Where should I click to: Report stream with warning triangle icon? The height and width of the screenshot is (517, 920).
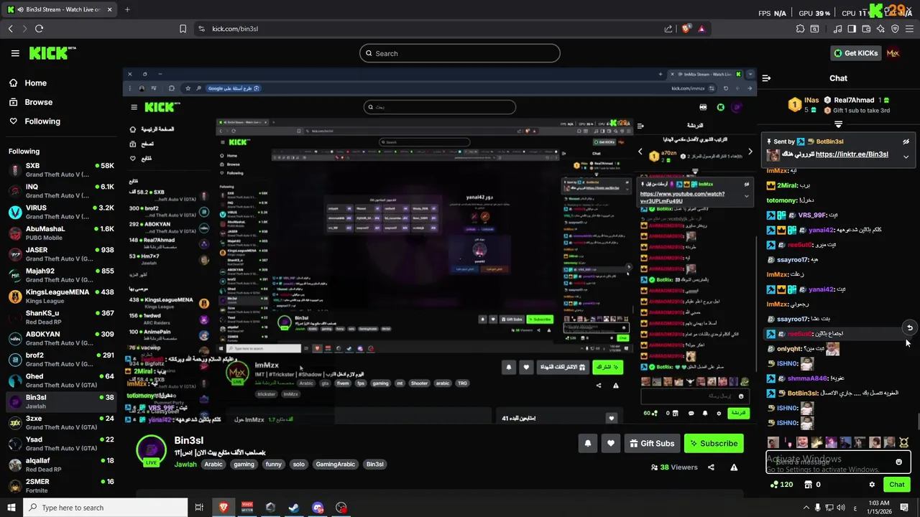click(x=734, y=467)
